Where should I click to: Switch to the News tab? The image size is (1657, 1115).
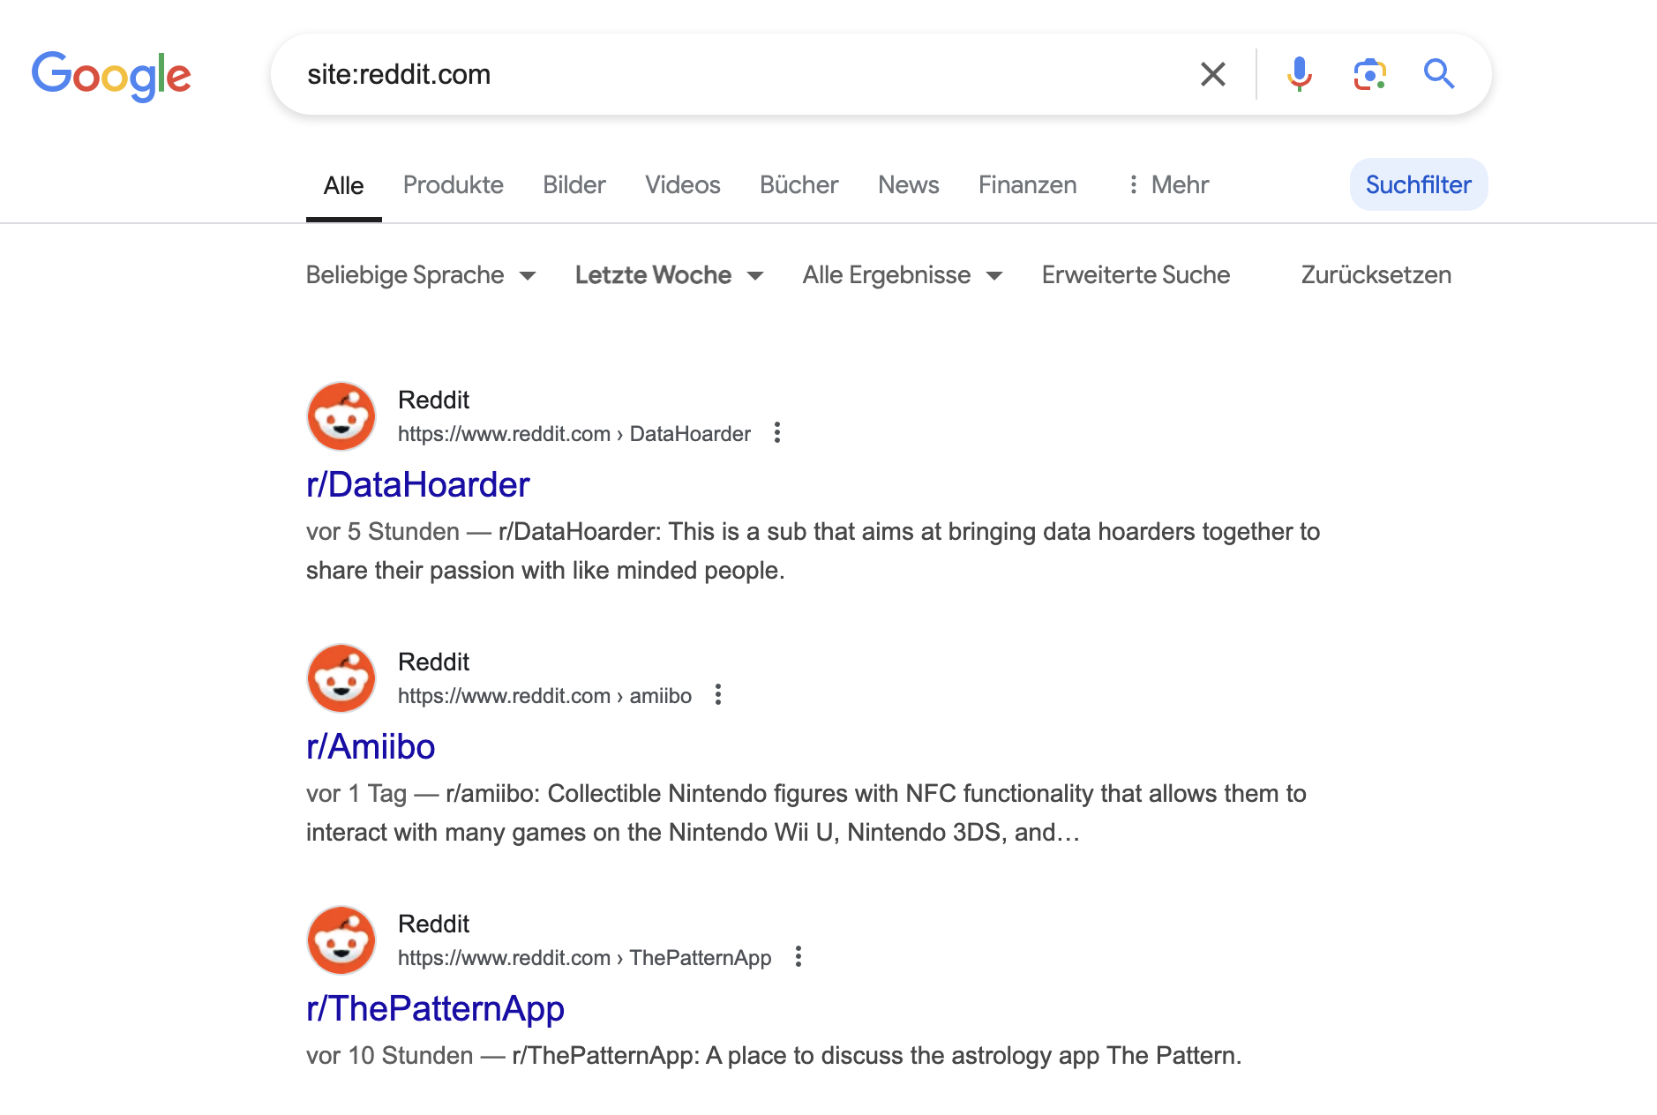click(x=908, y=184)
